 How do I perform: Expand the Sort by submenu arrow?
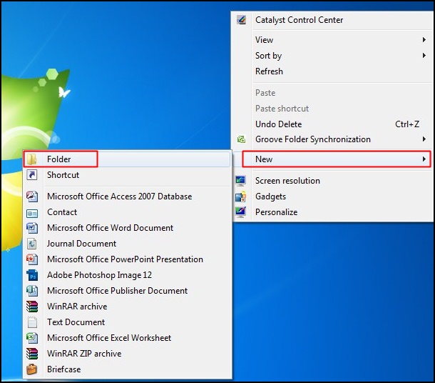[x=424, y=55]
